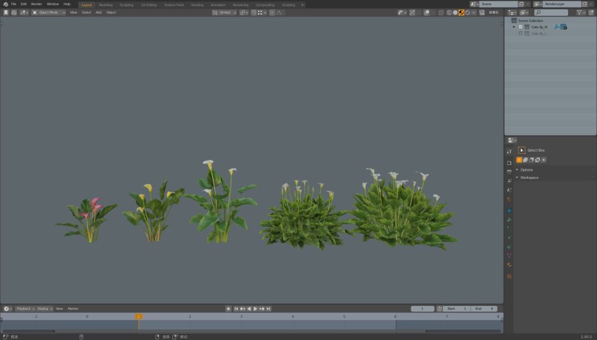Toggle X-ray display in viewport header
Viewport: 597px width, 340px height.
coord(440,13)
